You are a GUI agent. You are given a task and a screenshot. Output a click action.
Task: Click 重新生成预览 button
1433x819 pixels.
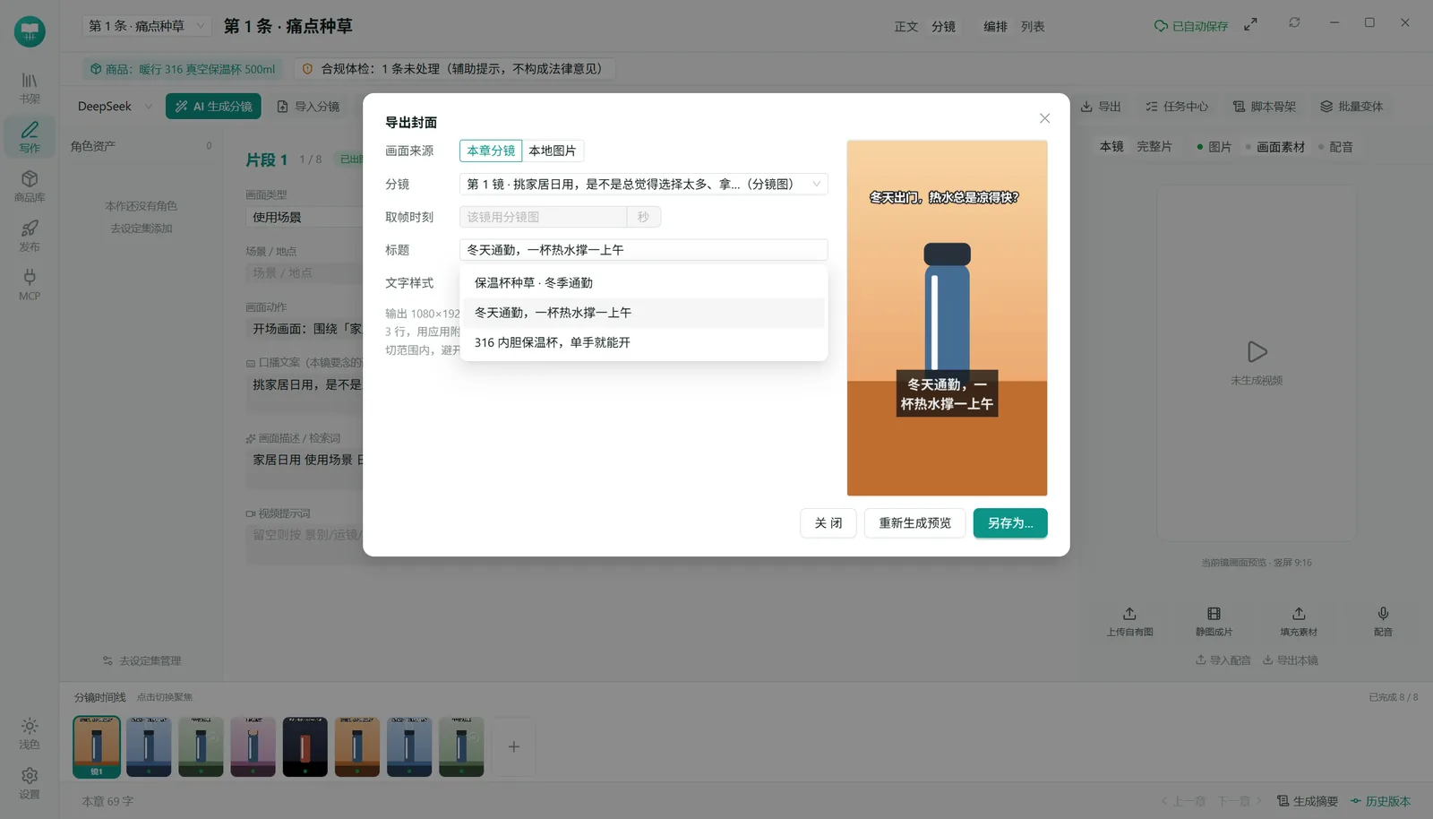914,523
